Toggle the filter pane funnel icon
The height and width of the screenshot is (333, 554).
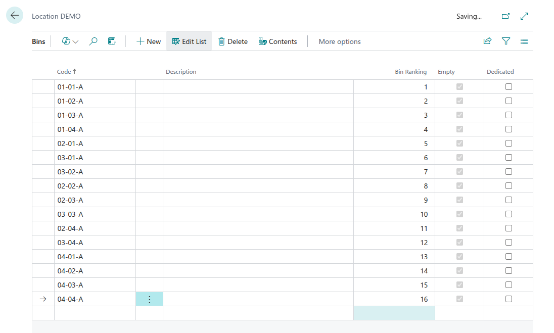tap(505, 41)
